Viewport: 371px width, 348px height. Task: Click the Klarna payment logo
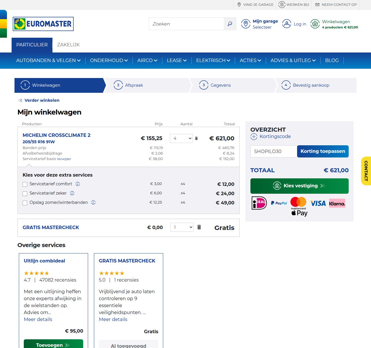[337, 203]
